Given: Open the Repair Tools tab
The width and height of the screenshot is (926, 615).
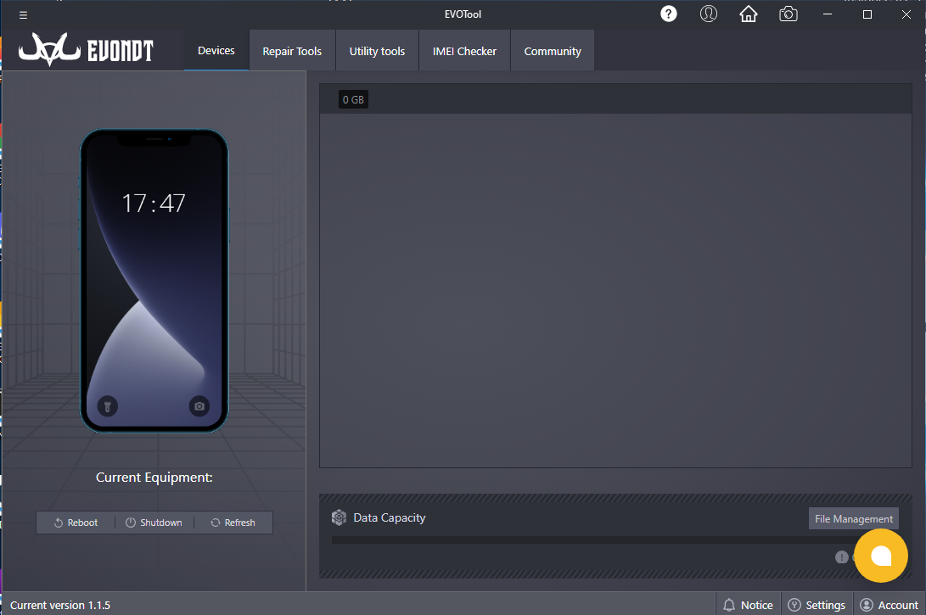Looking at the screenshot, I should point(292,52).
